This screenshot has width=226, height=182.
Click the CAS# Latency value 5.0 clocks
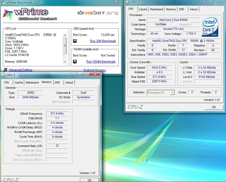point(57,123)
